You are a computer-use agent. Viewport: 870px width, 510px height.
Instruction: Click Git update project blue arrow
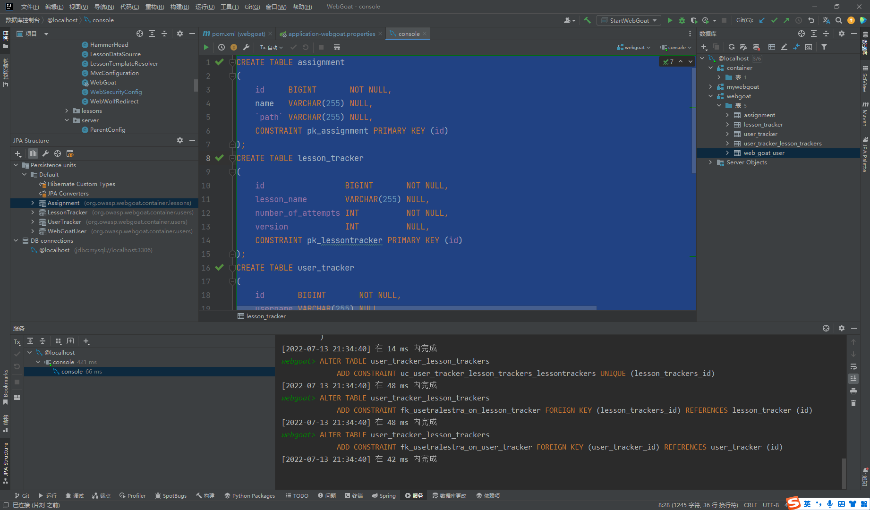coord(762,20)
